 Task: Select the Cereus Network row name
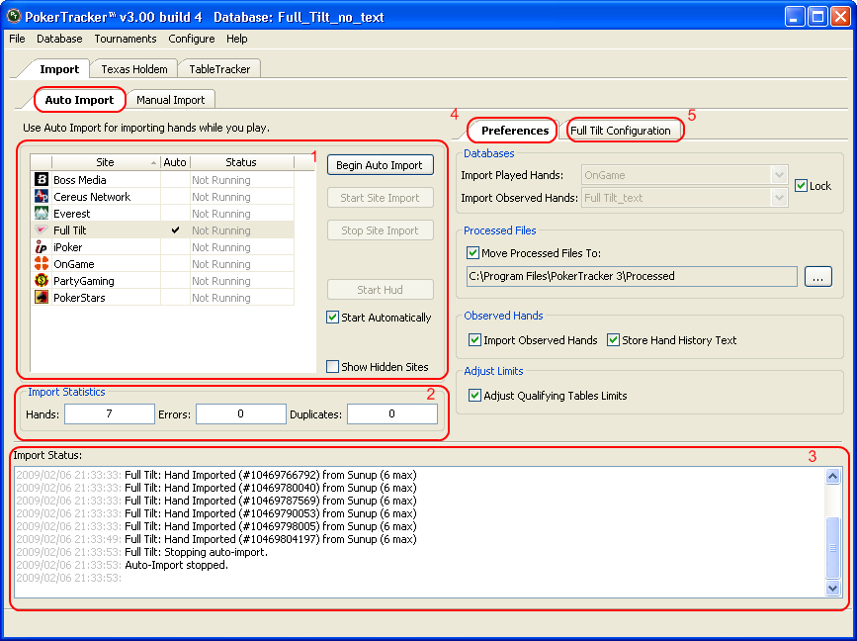coord(92,197)
